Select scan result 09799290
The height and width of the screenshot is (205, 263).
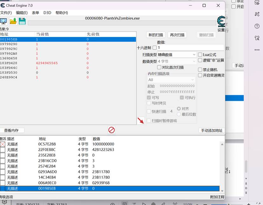[68, 44]
